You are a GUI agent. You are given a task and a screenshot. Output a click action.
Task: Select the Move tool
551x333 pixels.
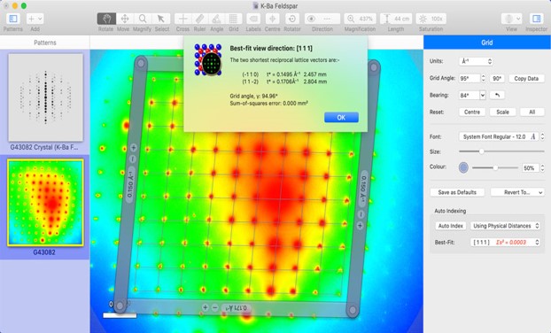124,19
